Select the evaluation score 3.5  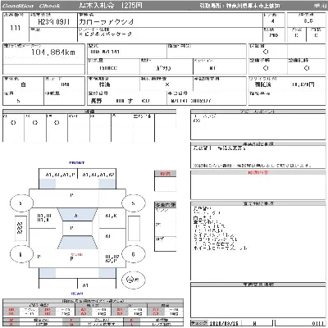point(308,20)
